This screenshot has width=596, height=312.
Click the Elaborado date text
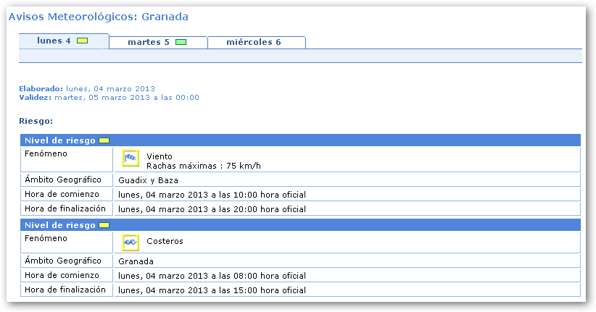point(110,88)
